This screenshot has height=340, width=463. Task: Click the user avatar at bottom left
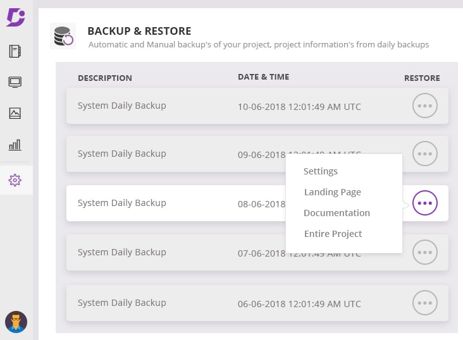16,322
